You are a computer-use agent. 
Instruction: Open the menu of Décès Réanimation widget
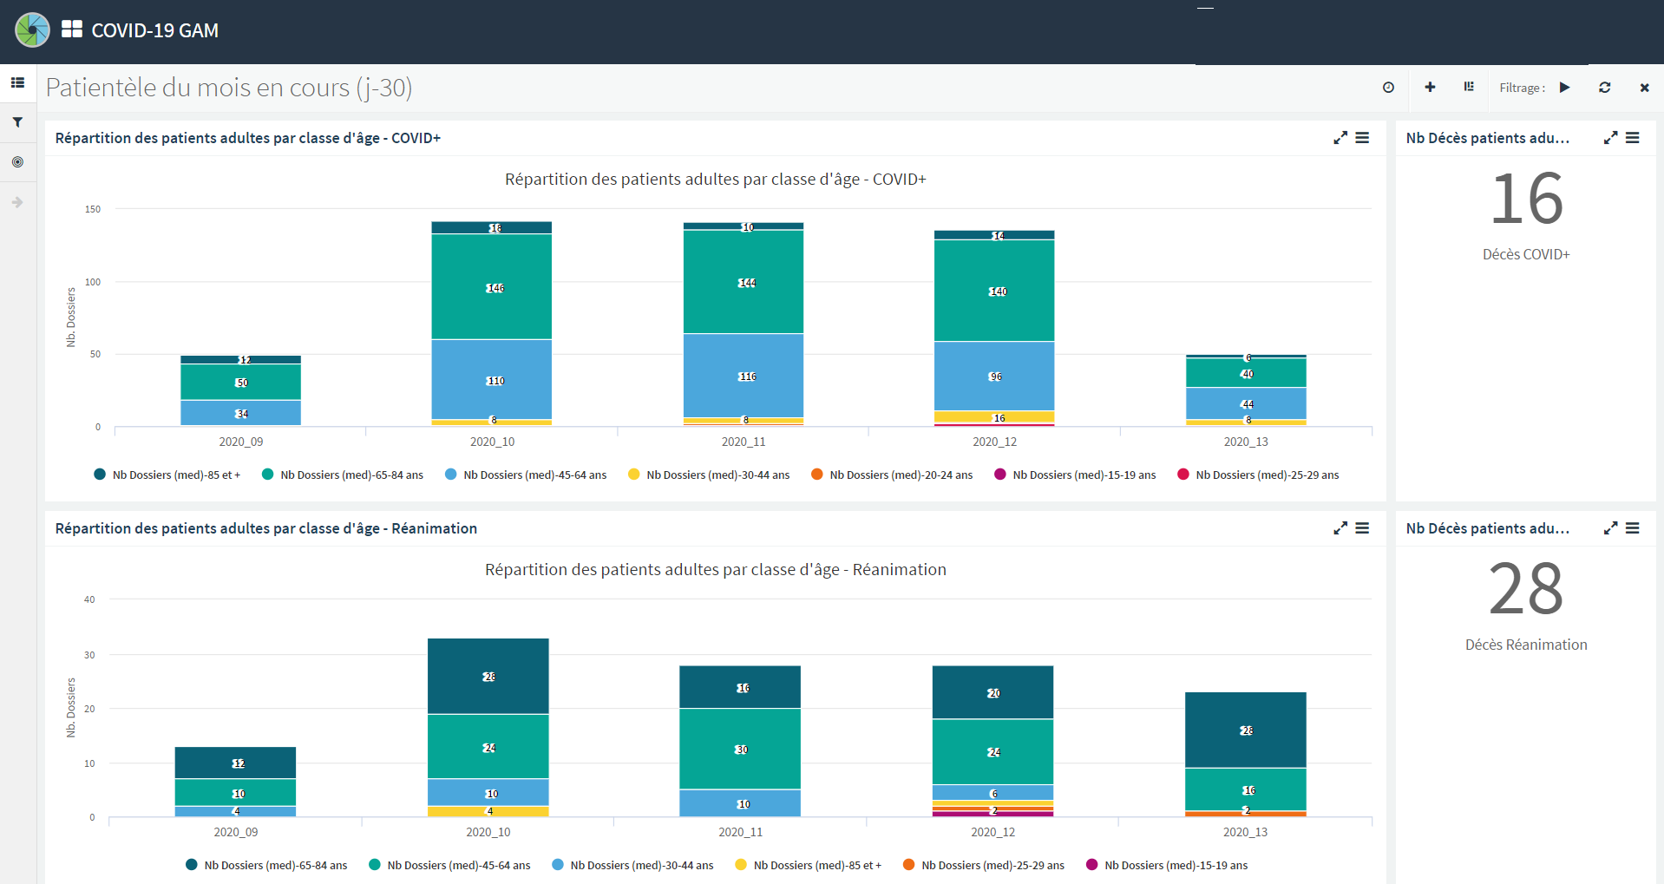1632,528
